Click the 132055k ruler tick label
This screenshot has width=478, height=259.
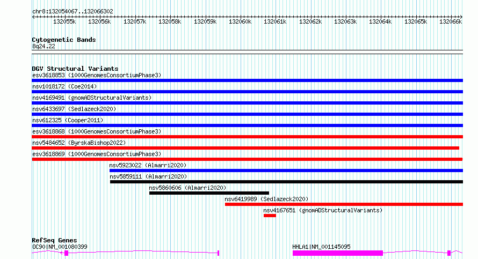pyautogui.click(x=64, y=21)
